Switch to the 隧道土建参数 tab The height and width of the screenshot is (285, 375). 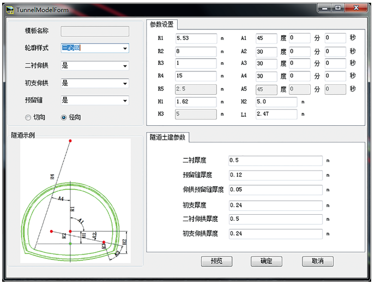(167, 137)
